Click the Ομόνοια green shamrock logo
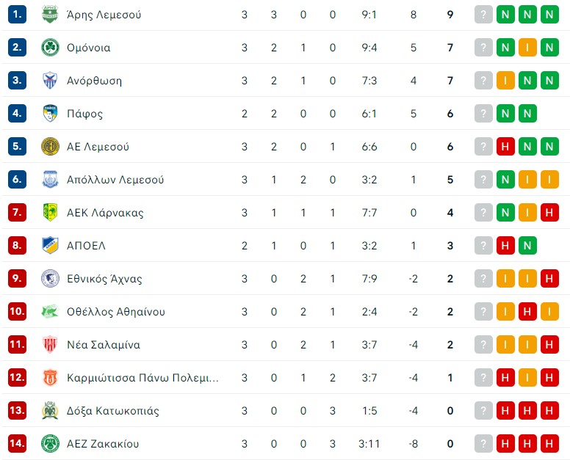 49,48
